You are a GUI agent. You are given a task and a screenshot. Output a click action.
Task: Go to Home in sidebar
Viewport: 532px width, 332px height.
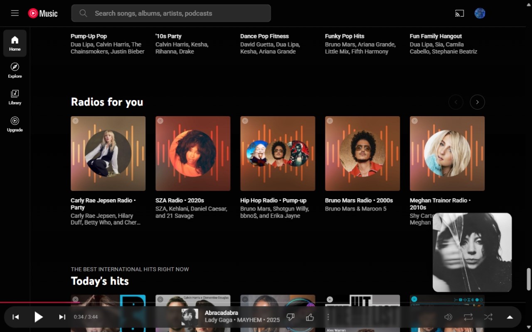[x=15, y=43]
